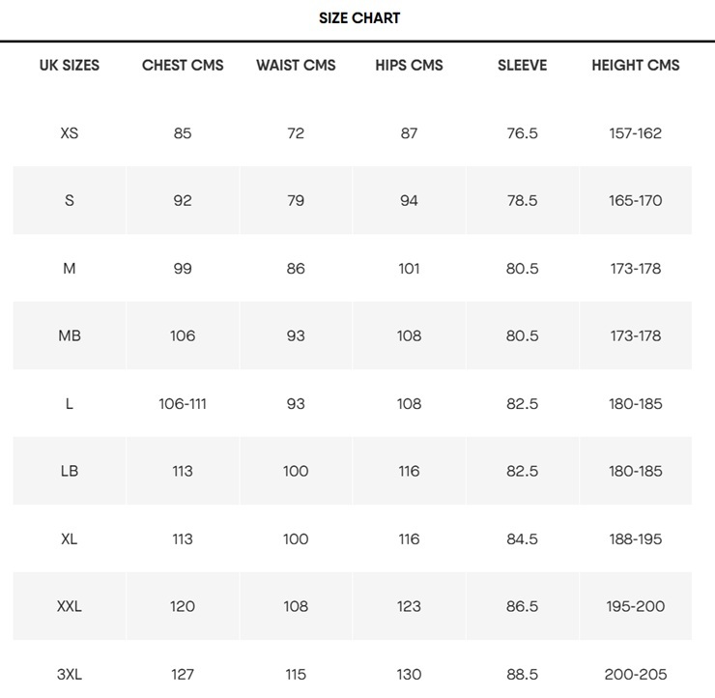Click sleeve value 88.5 for 3XL

[522, 674]
